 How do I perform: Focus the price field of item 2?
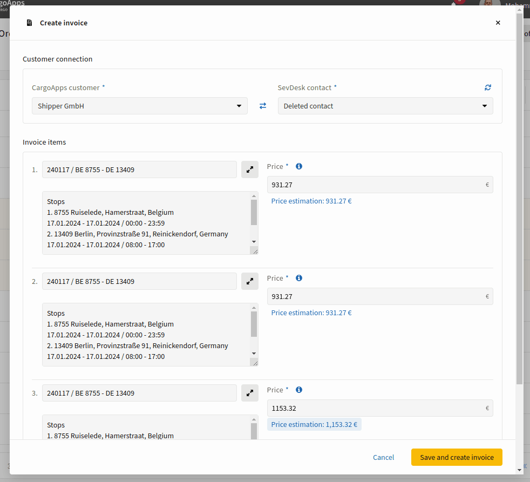(380, 296)
